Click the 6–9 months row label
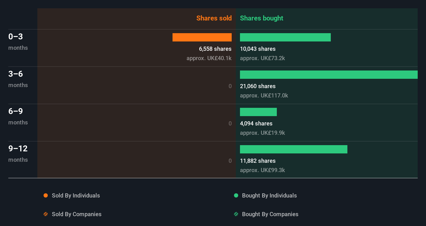Screen dimensions: 426x226 tap(18, 116)
